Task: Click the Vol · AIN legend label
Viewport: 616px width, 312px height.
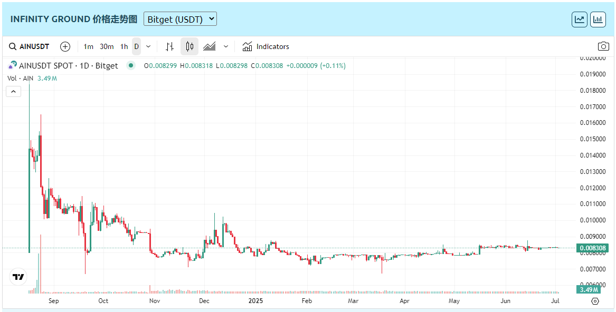Action: [21, 79]
